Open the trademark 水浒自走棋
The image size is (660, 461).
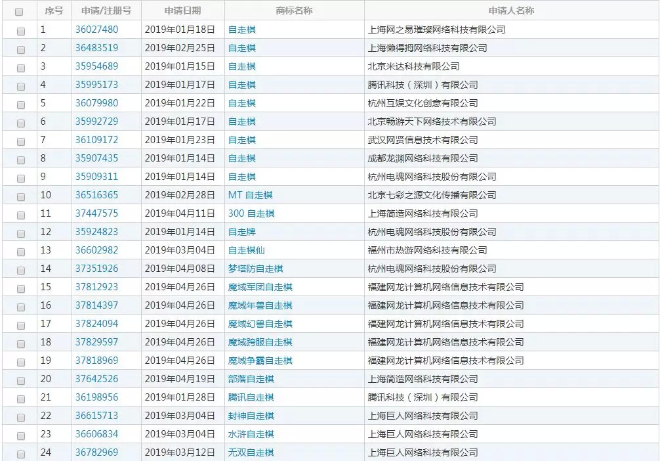click(x=251, y=434)
